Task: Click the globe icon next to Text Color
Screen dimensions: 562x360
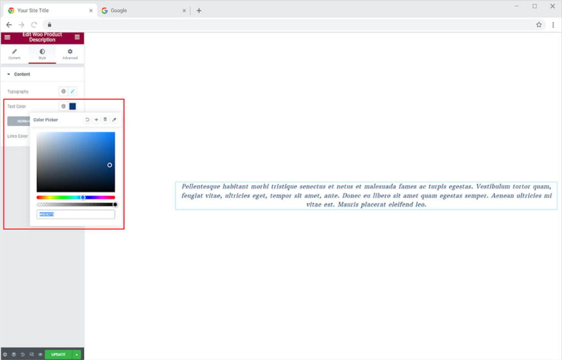Action: coord(64,106)
